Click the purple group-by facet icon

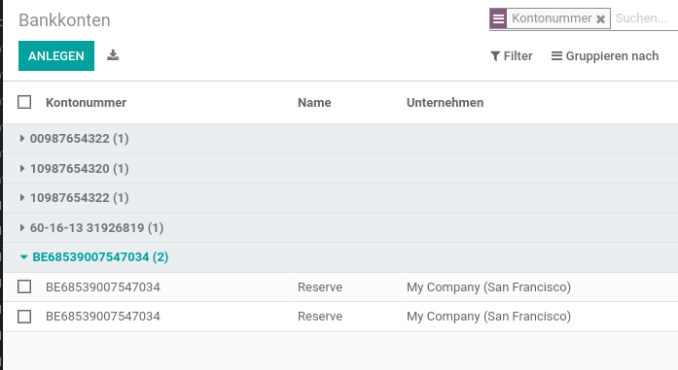pyautogui.click(x=498, y=18)
